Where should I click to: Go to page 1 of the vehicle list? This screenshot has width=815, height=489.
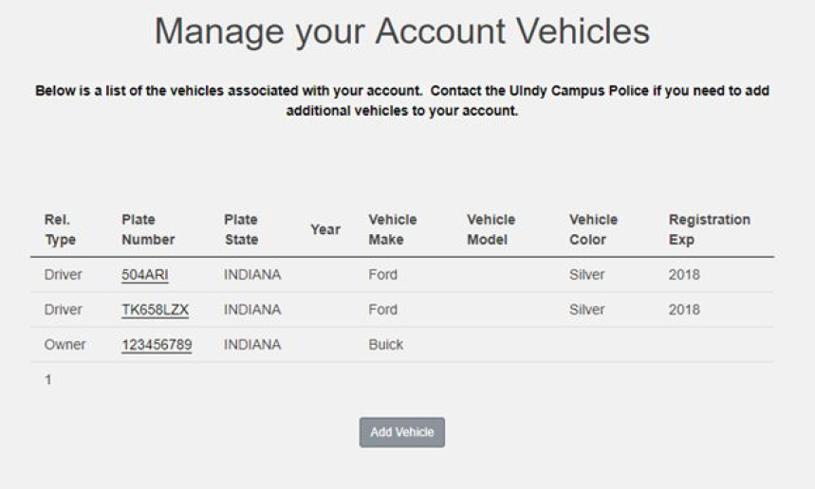pyautogui.click(x=48, y=380)
